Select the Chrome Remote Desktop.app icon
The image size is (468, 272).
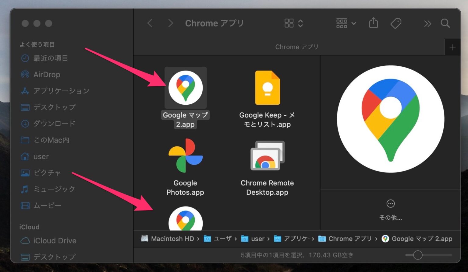tap(267, 155)
